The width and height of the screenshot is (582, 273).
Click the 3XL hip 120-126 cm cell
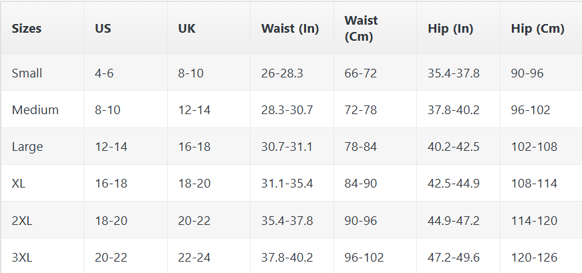[x=534, y=256]
